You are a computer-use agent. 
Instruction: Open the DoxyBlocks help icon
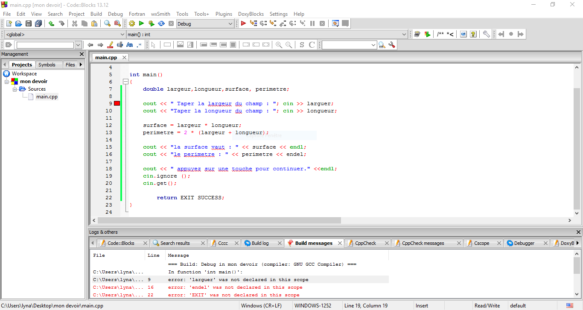pyautogui.click(x=473, y=34)
